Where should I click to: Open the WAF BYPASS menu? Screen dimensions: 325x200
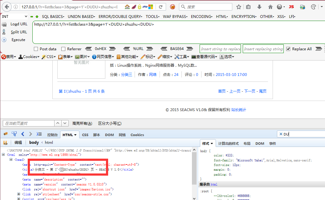pyautogui.click(x=175, y=17)
